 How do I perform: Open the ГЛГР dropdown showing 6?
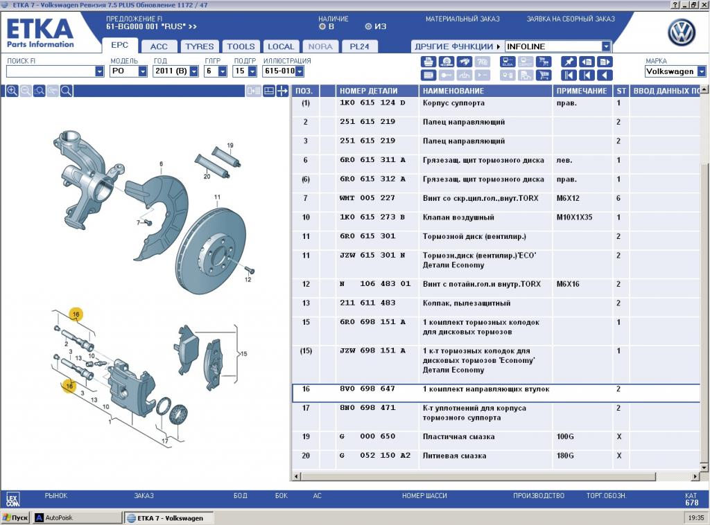click(223, 71)
